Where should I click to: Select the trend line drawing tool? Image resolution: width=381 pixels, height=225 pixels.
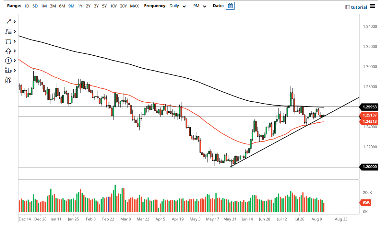[x=9, y=22]
